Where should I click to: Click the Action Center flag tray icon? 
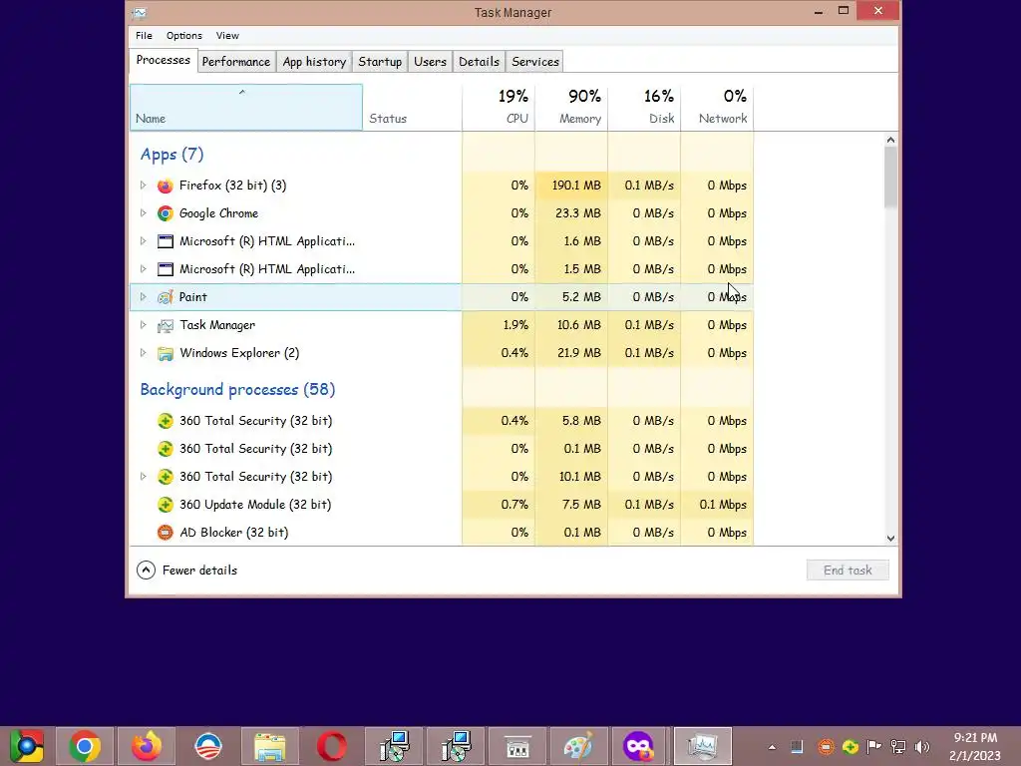[873, 747]
